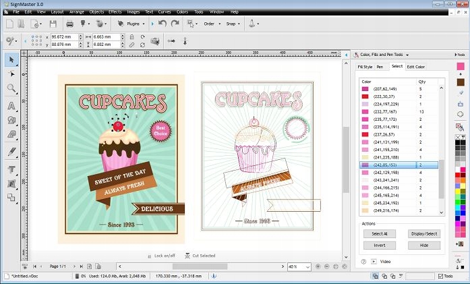Select the Zoom magnifier tool

coord(11,88)
